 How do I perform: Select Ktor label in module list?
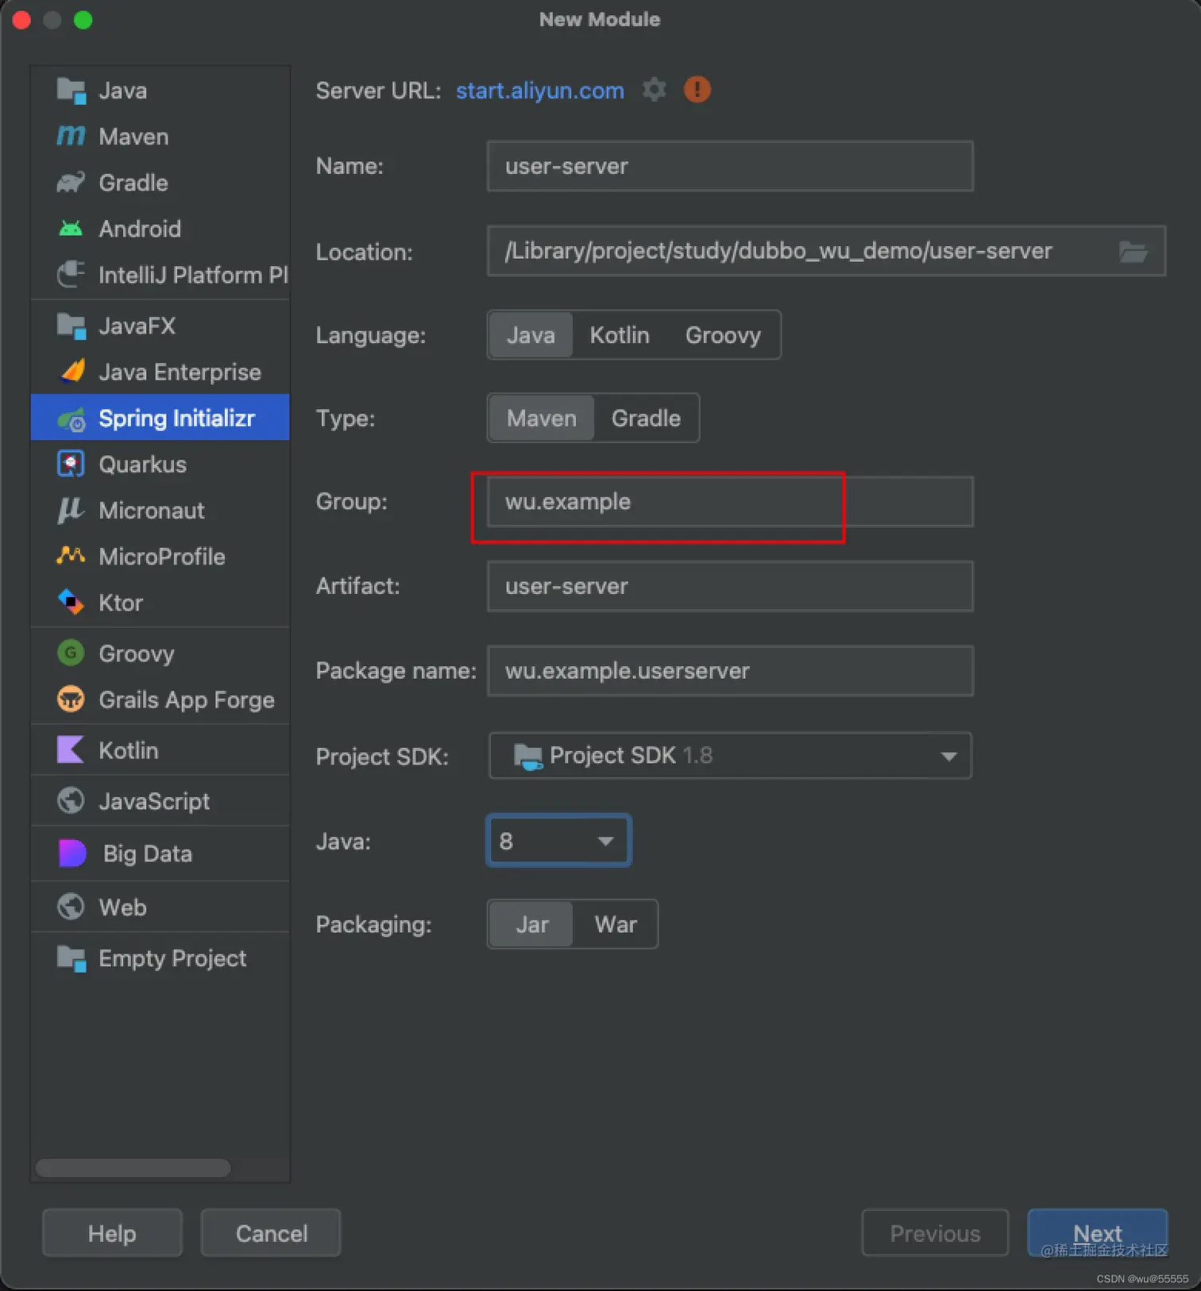point(121,603)
